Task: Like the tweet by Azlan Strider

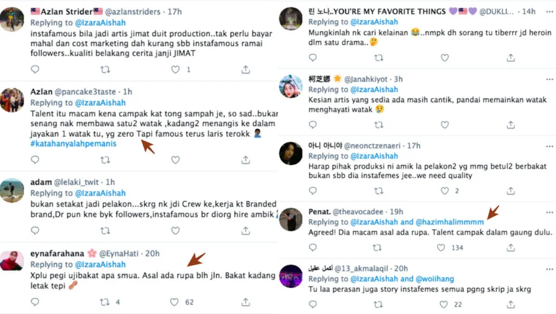Action: (175, 70)
